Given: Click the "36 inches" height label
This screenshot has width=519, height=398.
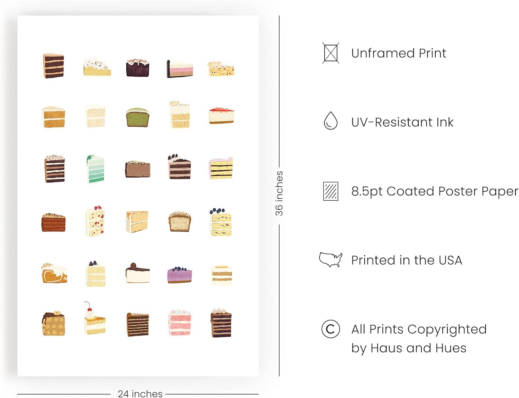Looking at the screenshot, I should 279,193.
